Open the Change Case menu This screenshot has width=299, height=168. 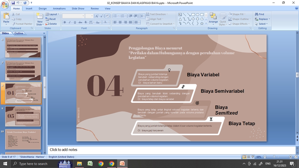pos(98,22)
